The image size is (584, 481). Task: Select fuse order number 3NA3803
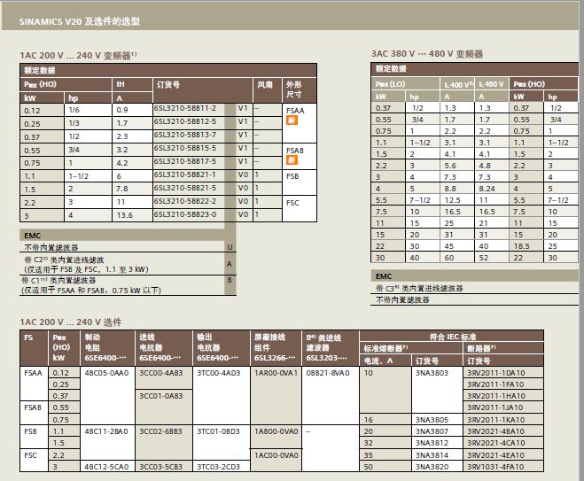(432, 373)
